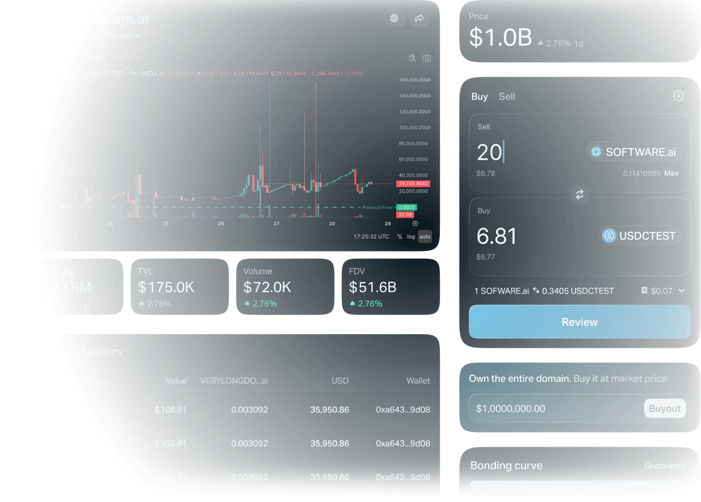Take a chart snapshot with camera icon

pos(426,58)
